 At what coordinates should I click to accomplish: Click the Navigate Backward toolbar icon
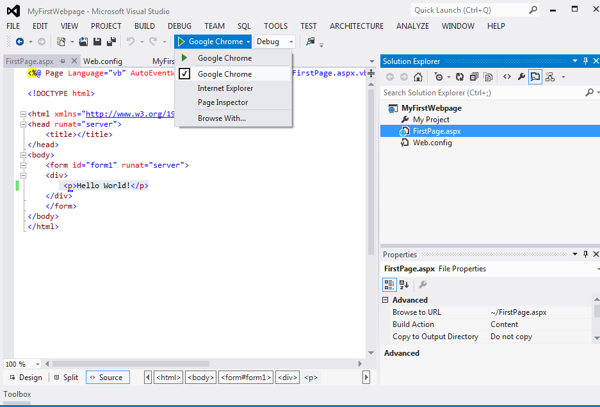[19, 42]
